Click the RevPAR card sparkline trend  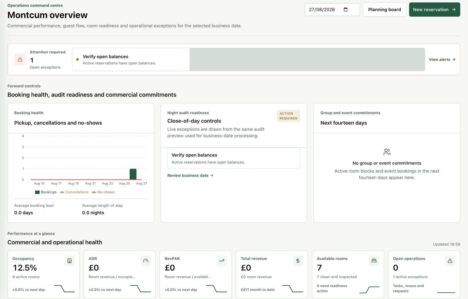pyautogui.click(x=216, y=288)
